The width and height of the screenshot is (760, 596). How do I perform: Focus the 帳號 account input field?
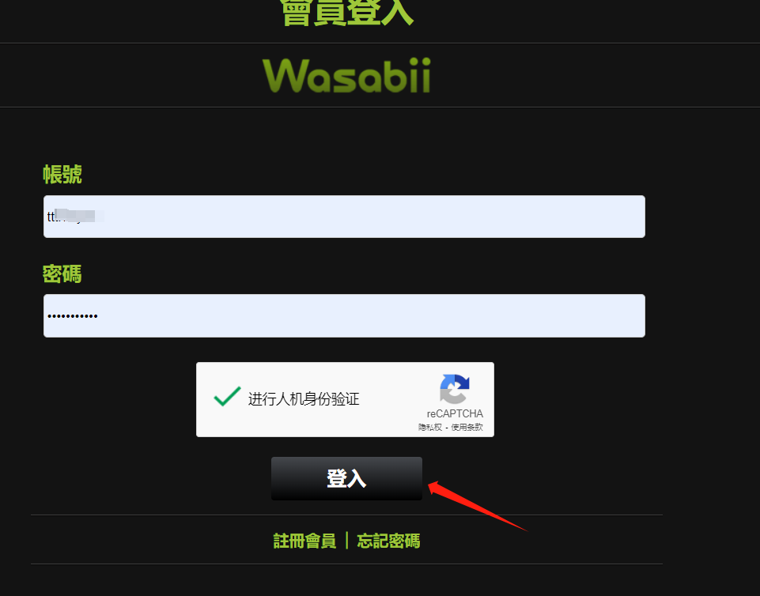tap(344, 217)
